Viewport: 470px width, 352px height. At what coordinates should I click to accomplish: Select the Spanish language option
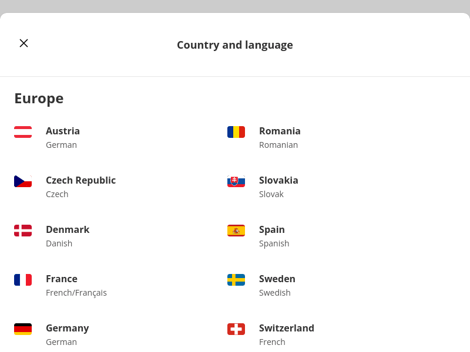[x=274, y=243]
